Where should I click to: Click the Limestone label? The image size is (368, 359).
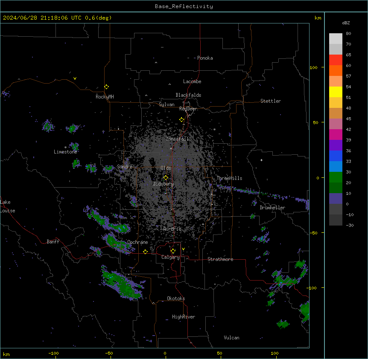(65, 152)
